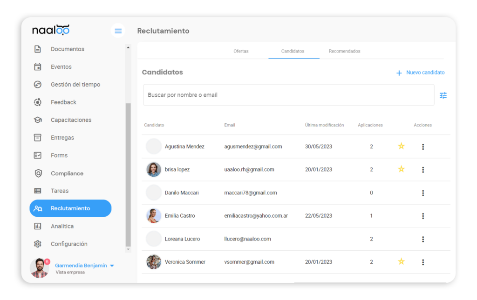Click the plus icon beside Nuevo candidato
The height and width of the screenshot is (300, 477).
(399, 73)
